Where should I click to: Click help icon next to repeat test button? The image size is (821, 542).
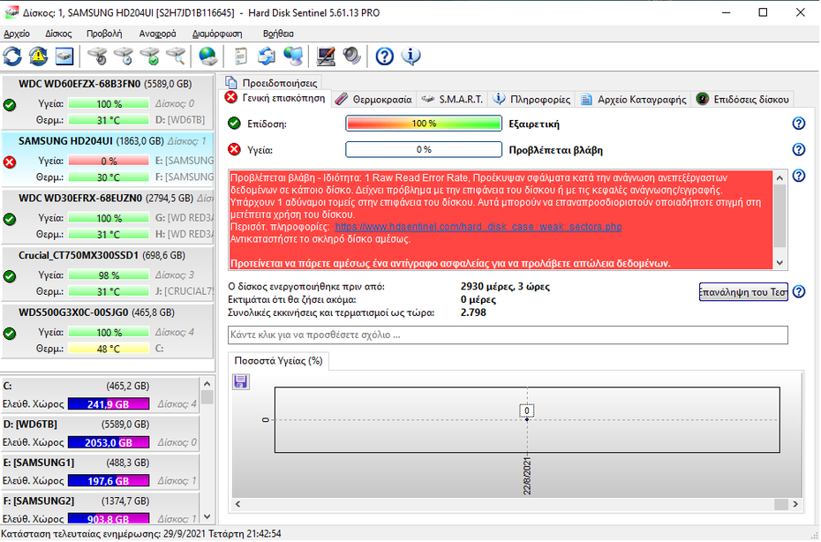[798, 291]
